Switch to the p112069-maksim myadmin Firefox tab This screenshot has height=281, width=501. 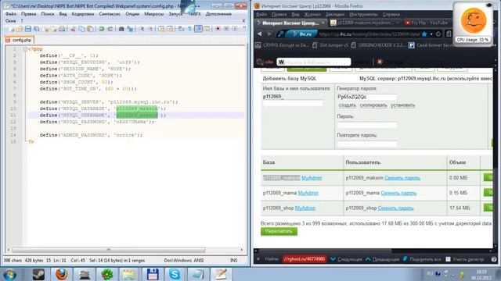(365, 23)
